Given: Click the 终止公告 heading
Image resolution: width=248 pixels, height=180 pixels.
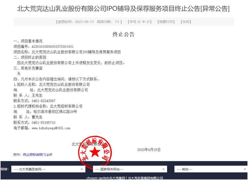Looking at the screenshot, I should click(124, 34).
